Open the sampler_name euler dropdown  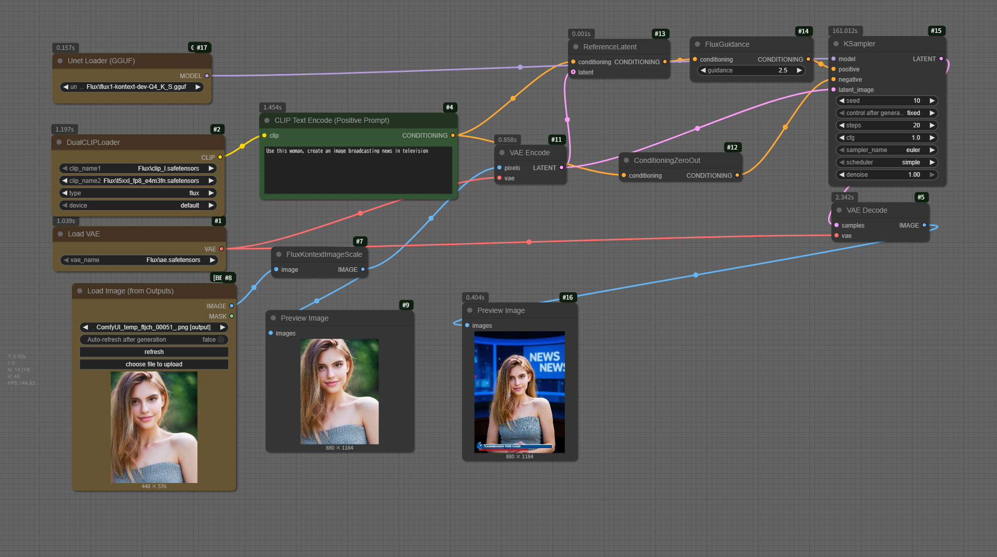tap(887, 150)
